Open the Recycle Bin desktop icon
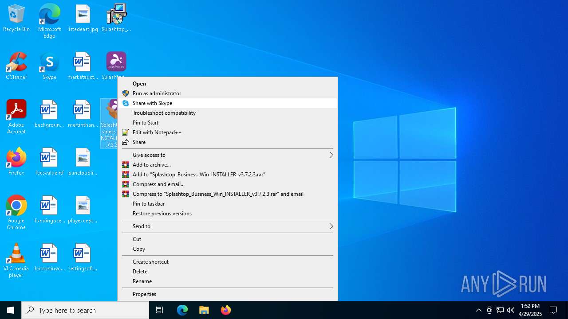The width and height of the screenshot is (568, 319). pos(16,19)
